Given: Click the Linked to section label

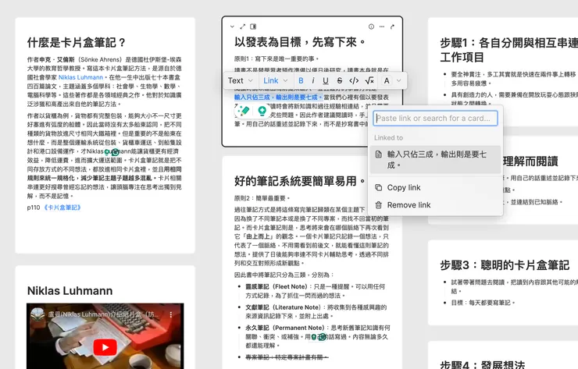Looking at the screenshot, I should 388,138.
